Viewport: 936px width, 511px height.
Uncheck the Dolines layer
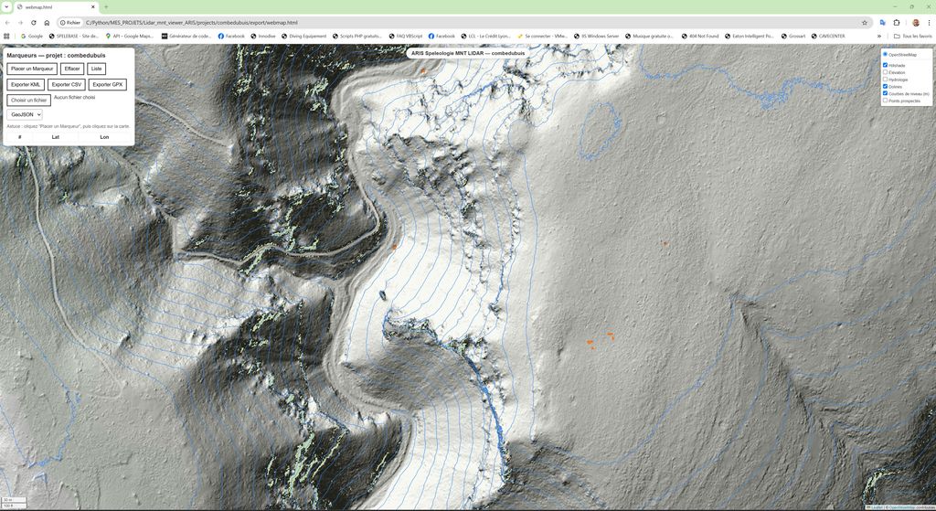[885, 86]
